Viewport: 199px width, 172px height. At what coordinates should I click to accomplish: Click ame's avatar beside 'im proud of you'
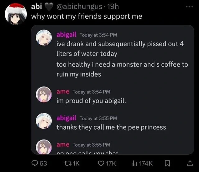(44, 94)
